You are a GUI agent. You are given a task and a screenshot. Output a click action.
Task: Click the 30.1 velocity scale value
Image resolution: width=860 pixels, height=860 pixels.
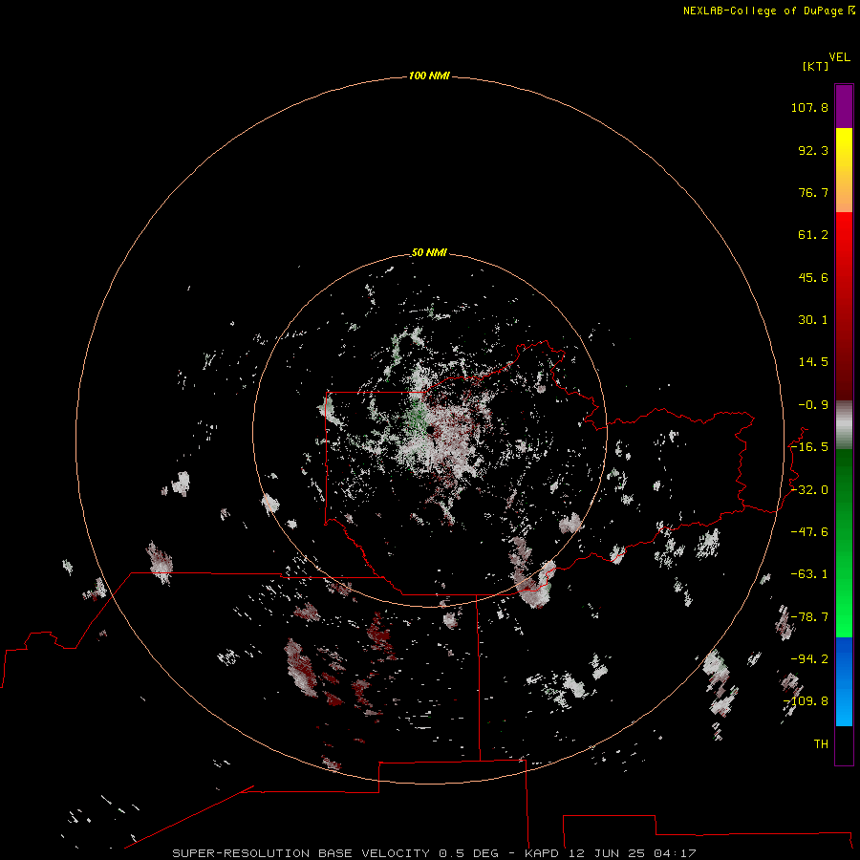coord(813,320)
